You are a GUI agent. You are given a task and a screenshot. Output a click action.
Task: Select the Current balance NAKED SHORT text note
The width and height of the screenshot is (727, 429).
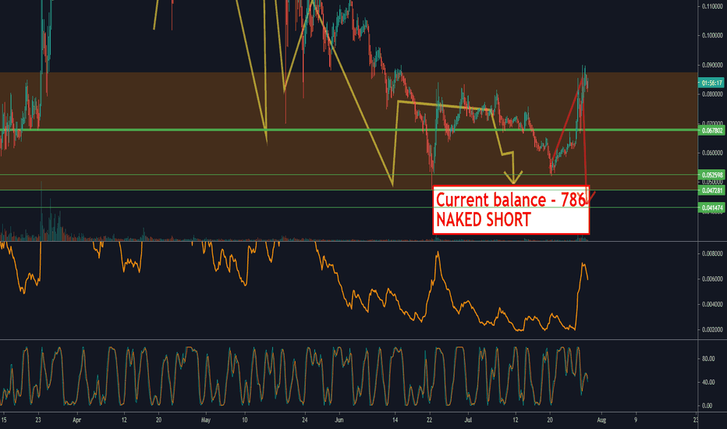click(511, 210)
